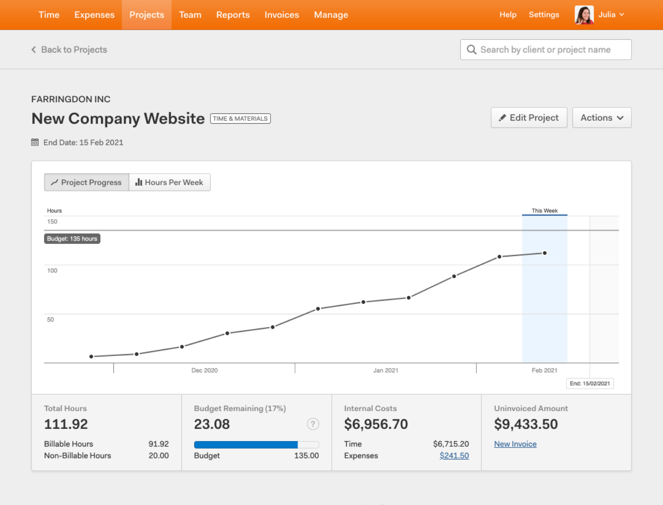This screenshot has width=663, height=505.
Task: Click the pencil icon on Edit Project
Action: coord(503,118)
